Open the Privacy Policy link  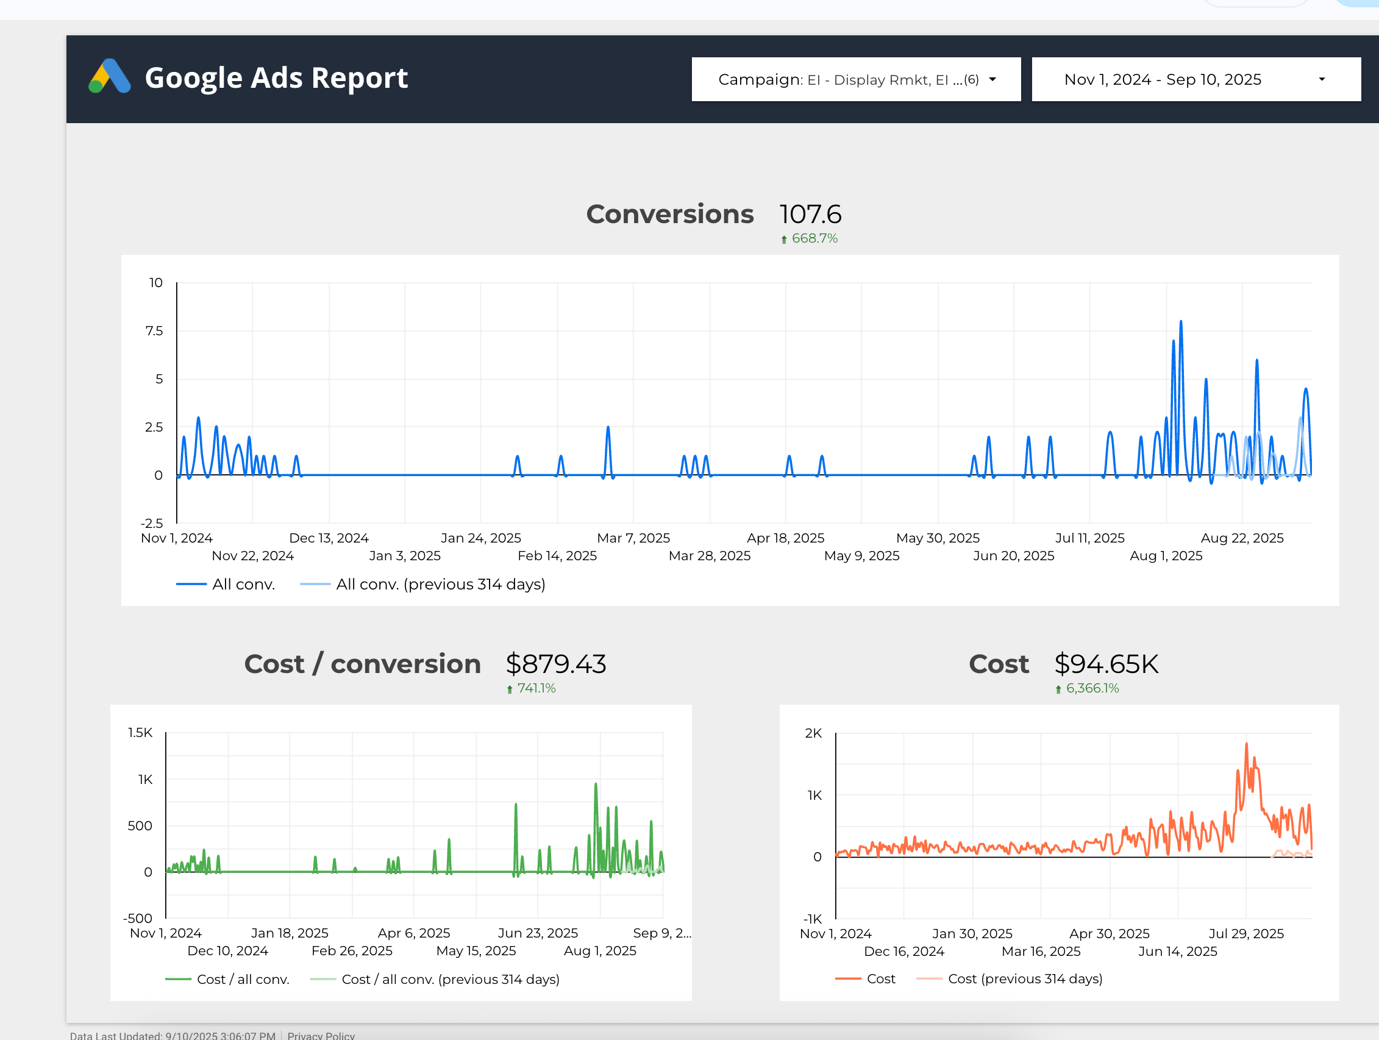coord(321,1035)
